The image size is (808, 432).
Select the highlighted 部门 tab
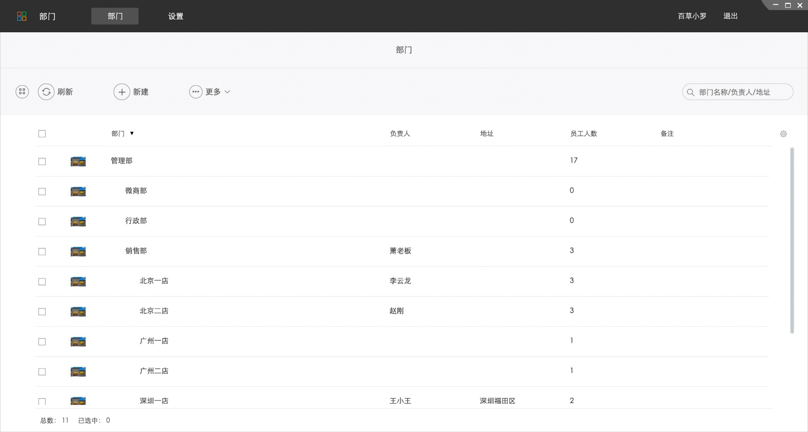(x=115, y=16)
